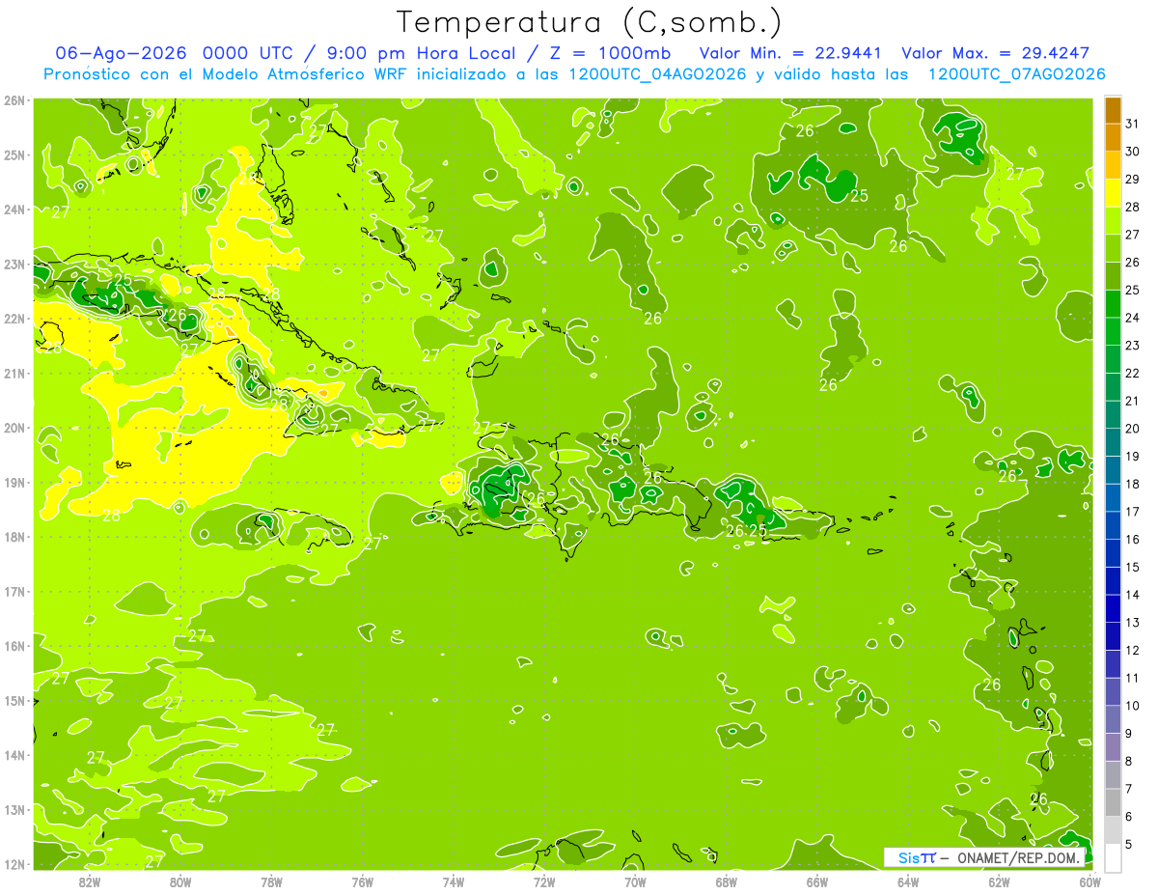The height and width of the screenshot is (895, 1158).
Task: Click the '17N' latitude label
Action: point(14,591)
